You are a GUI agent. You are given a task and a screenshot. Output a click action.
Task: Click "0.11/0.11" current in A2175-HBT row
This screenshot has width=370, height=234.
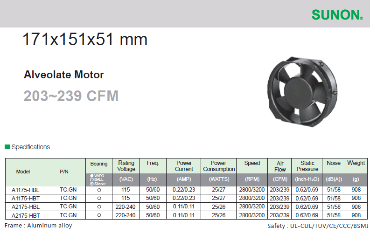[x=184, y=215]
